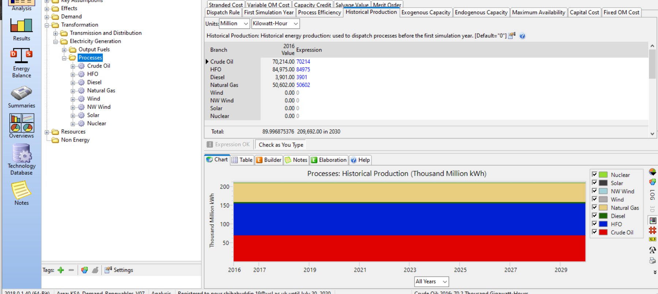The image size is (658, 294).
Task: Click the chart type pie icon
Action: click(653, 172)
